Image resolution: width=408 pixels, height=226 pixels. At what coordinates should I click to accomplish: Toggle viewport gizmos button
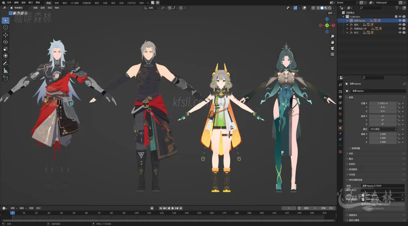click(x=295, y=8)
